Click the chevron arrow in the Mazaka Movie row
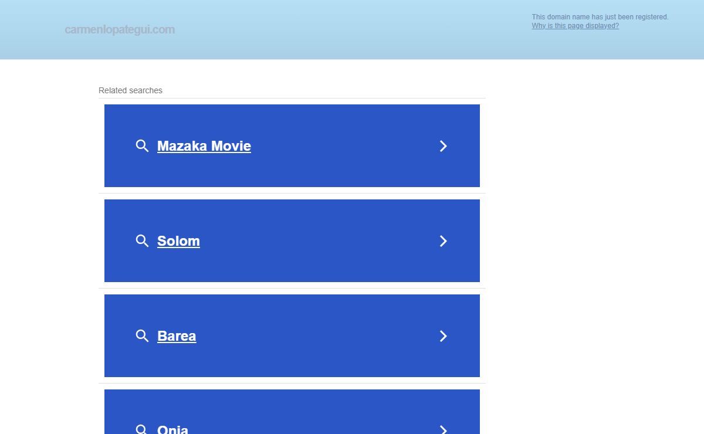Screen dimensions: 704x434 click(444, 146)
